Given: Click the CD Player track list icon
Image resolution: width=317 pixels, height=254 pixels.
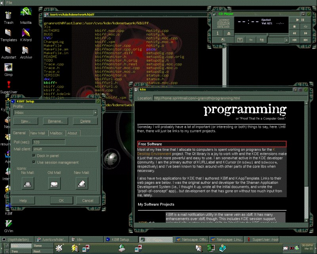Looking at the screenshot, I should (262, 40).
